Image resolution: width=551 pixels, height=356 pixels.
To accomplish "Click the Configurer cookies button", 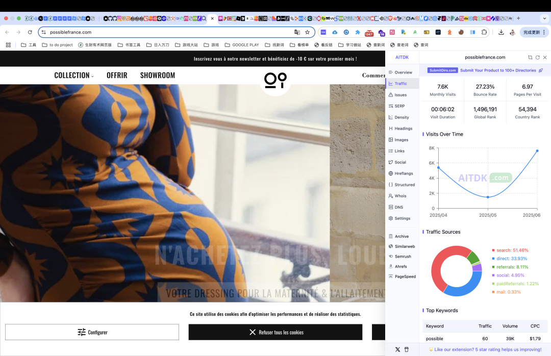I will coord(92,332).
